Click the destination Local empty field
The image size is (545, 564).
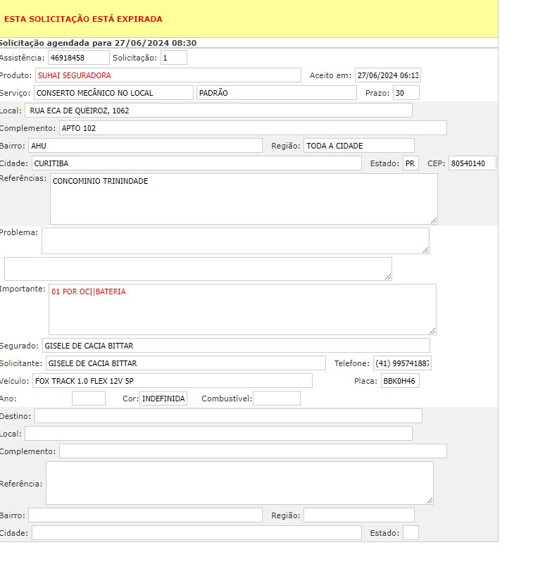coord(218,434)
